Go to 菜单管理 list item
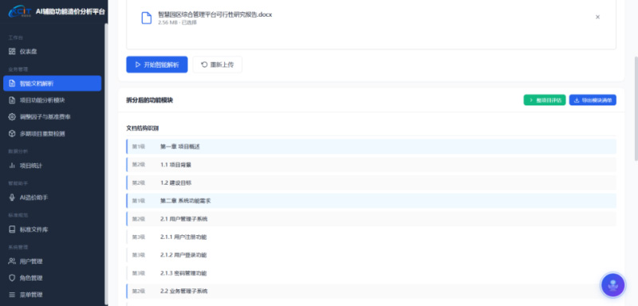Viewport: 638px width, 306px height. point(52,295)
